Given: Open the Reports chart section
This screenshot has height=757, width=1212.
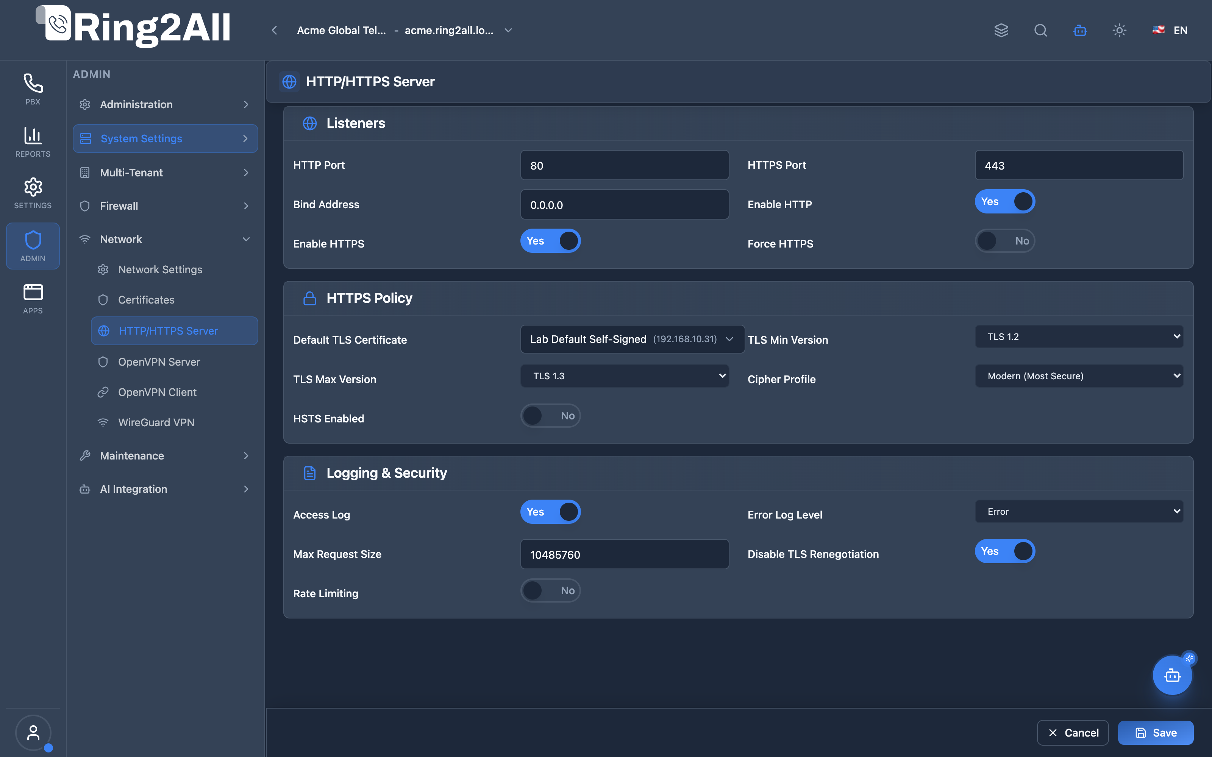Looking at the screenshot, I should [x=33, y=142].
